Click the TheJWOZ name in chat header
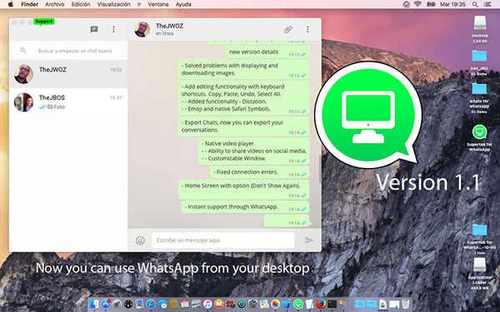Image resolution: width=500 pixels, height=312 pixels. pyautogui.click(x=169, y=26)
